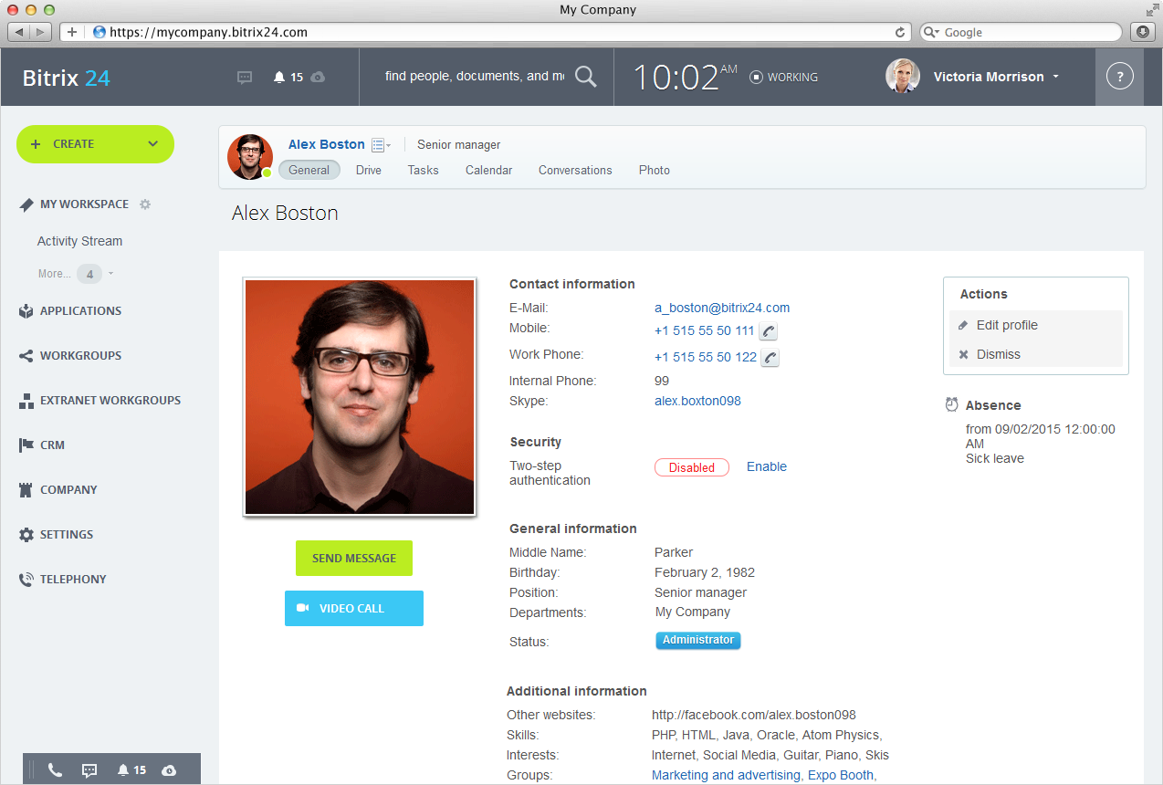Click the help question mark icon

1119,77
